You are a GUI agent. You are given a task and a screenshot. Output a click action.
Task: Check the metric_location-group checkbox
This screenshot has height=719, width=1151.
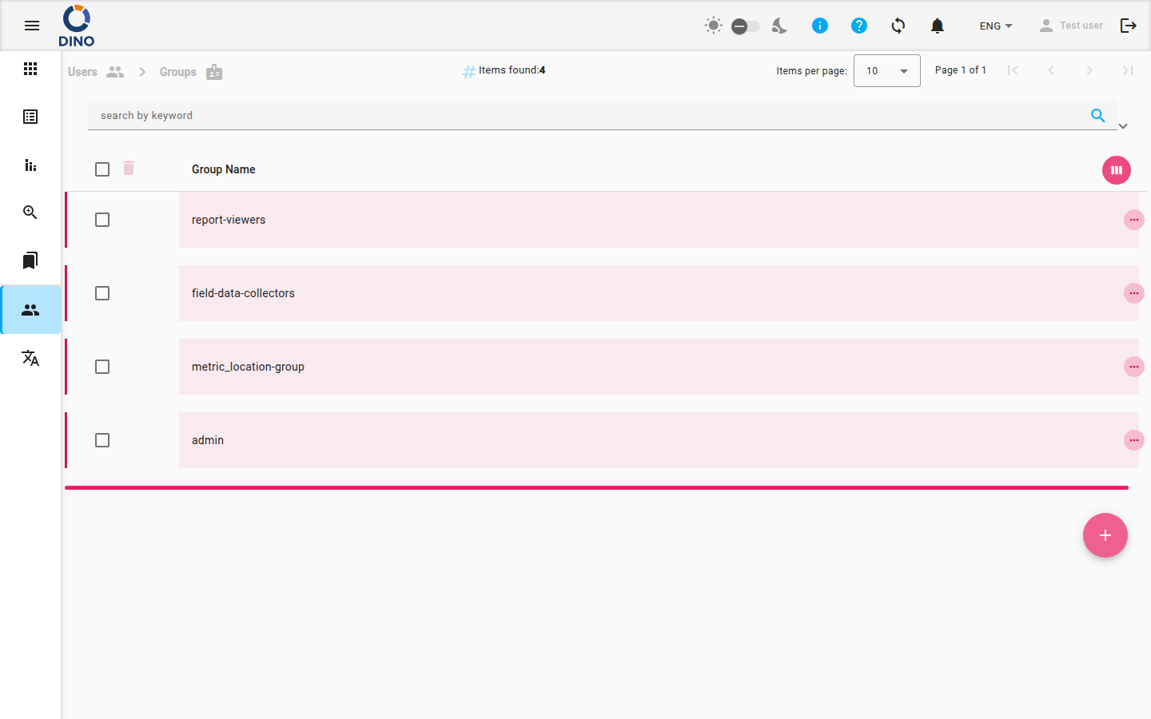[102, 367]
